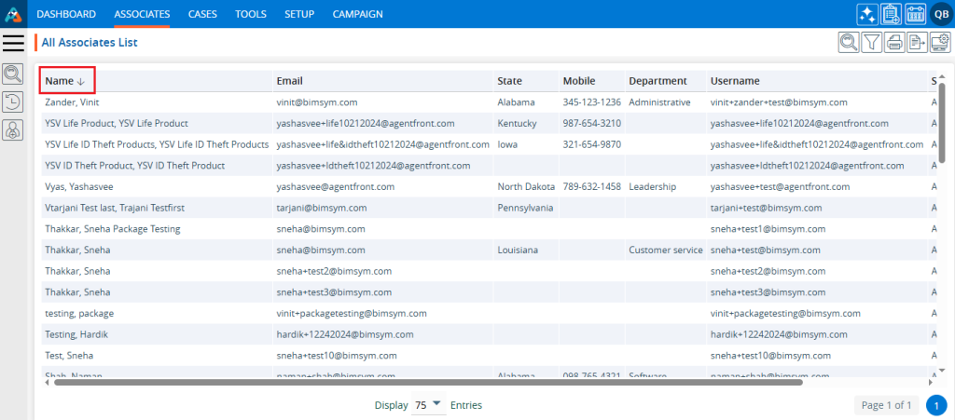Switch to the DASHBOARD tab
Screen dimensions: 955x420
(x=67, y=14)
